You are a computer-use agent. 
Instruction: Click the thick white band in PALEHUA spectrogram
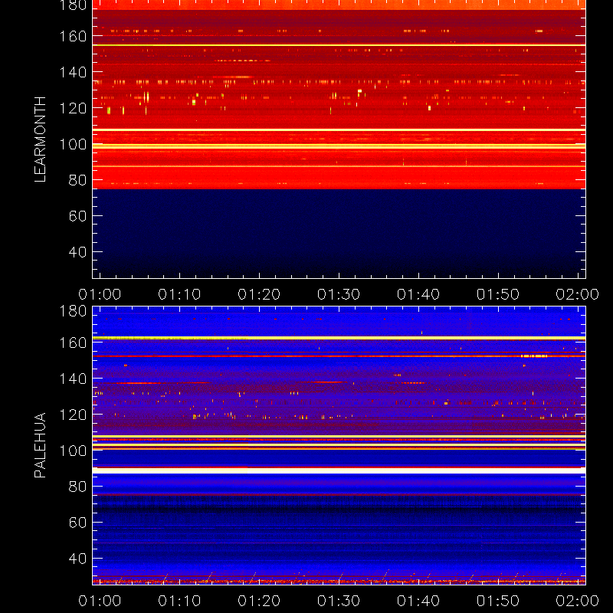(339, 470)
